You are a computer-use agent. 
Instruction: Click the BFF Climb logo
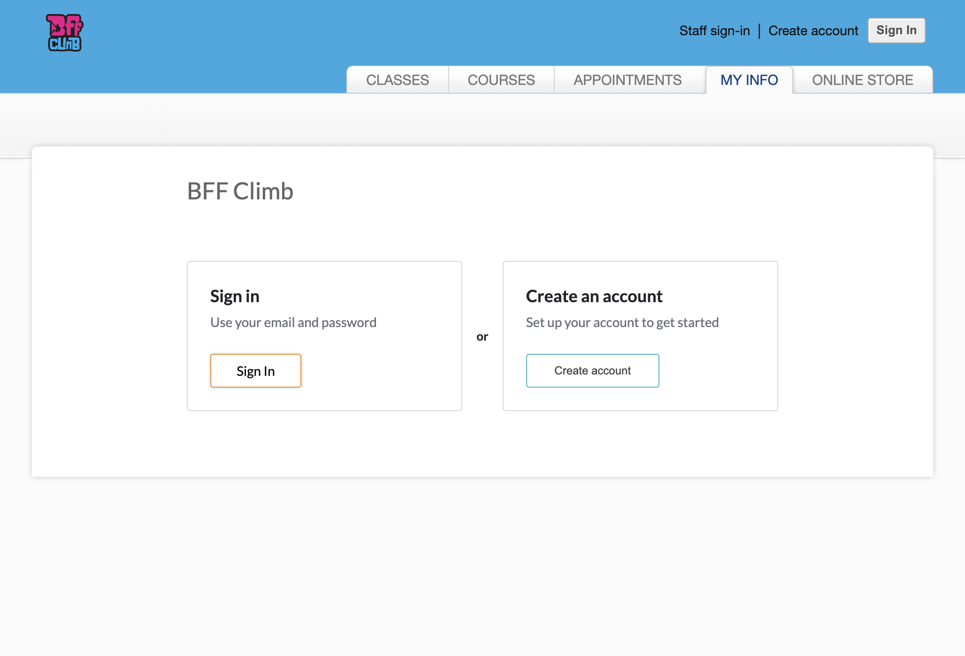64,32
